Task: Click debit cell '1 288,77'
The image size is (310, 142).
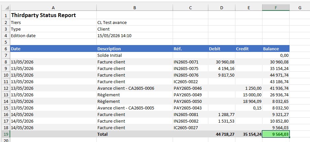Action: tap(222, 114)
